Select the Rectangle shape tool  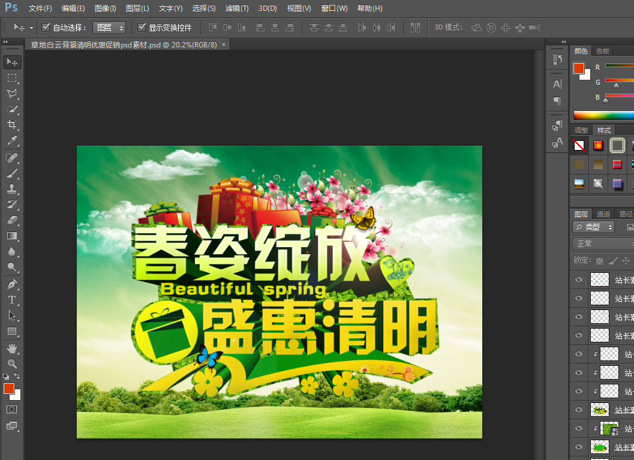point(12,332)
